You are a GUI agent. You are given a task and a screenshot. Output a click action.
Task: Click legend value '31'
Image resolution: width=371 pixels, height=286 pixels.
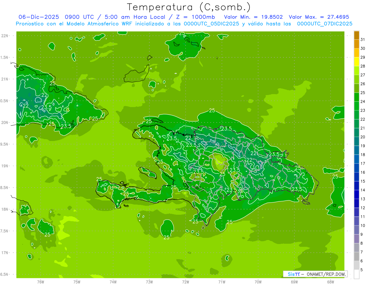click(x=363, y=39)
